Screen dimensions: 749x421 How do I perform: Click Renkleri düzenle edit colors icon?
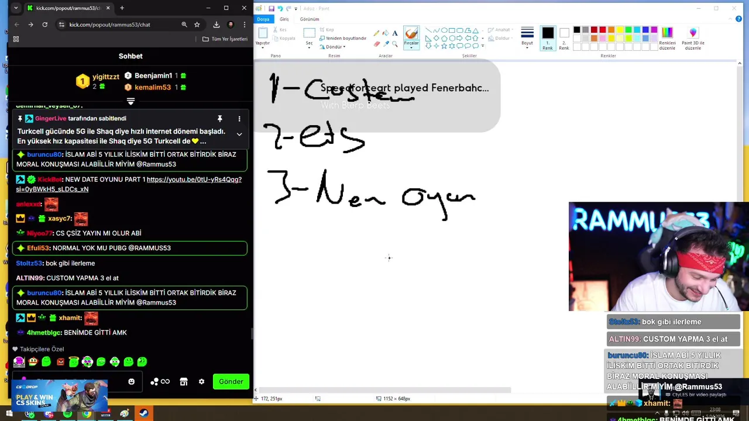tap(667, 33)
